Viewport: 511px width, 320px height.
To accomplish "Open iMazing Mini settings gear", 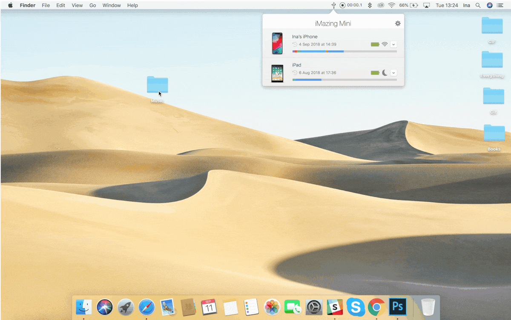I will pyautogui.click(x=398, y=23).
